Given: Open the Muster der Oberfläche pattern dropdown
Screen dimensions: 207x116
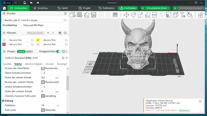Looking at the screenshot, I should (50, 68).
